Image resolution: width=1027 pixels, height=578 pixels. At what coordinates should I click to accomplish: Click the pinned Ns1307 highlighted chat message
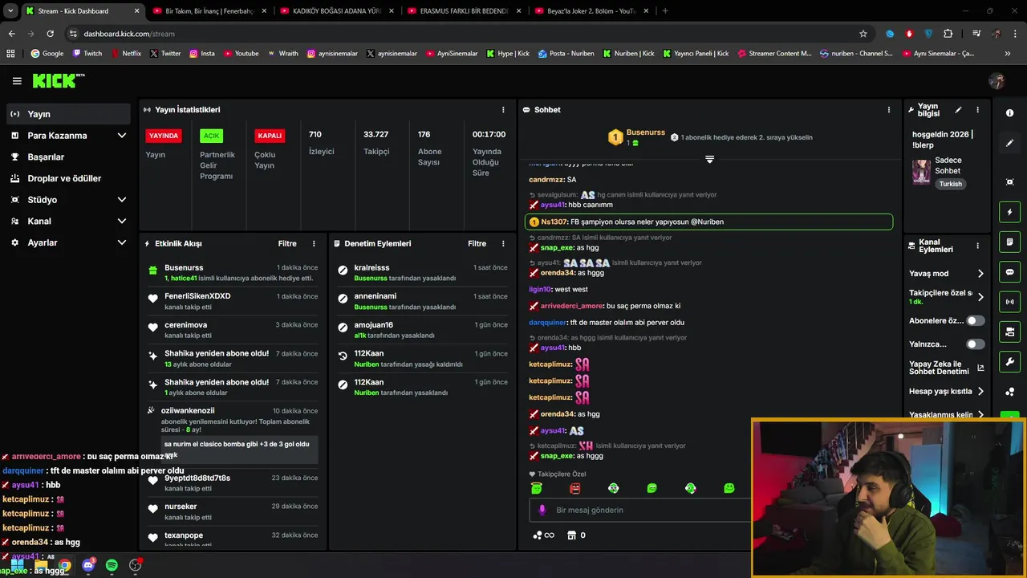tap(708, 222)
